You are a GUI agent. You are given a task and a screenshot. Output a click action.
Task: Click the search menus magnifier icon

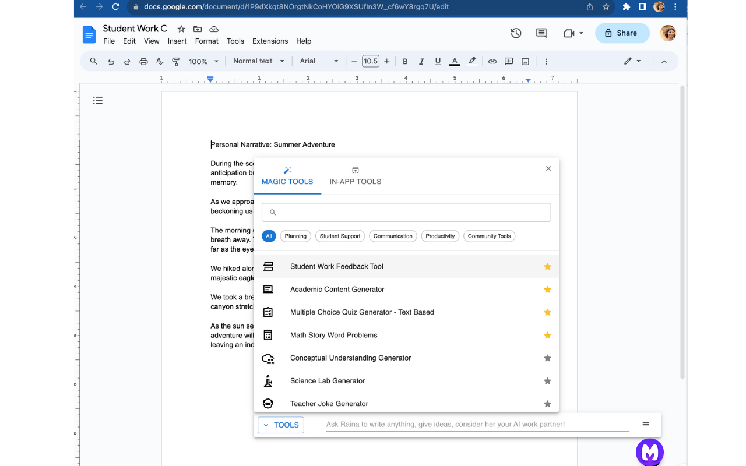coord(93,61)
